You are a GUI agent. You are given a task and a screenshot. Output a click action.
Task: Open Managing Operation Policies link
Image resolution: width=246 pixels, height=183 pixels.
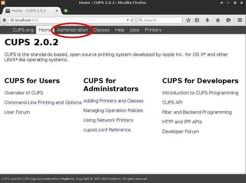pos(113,111)
